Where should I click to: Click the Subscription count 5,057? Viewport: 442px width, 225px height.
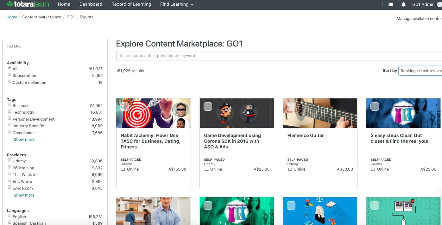pos(97,76)
